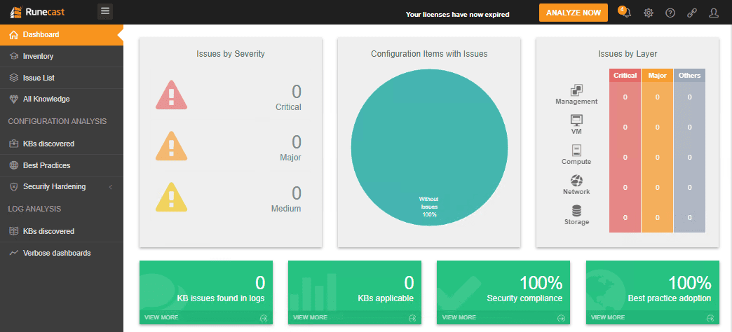The width and height of the screenshot is (732, 332).
Task: Click View More under KBs applicable
Action: [309, 317]
